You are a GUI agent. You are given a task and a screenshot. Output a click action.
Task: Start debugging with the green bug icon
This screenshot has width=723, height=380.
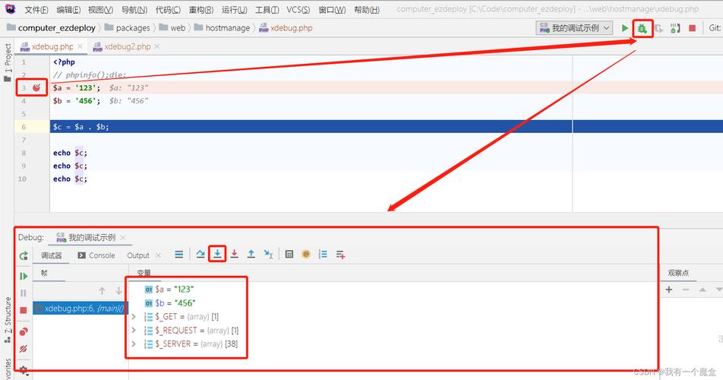pyautogui.click(x=642, y=29)
